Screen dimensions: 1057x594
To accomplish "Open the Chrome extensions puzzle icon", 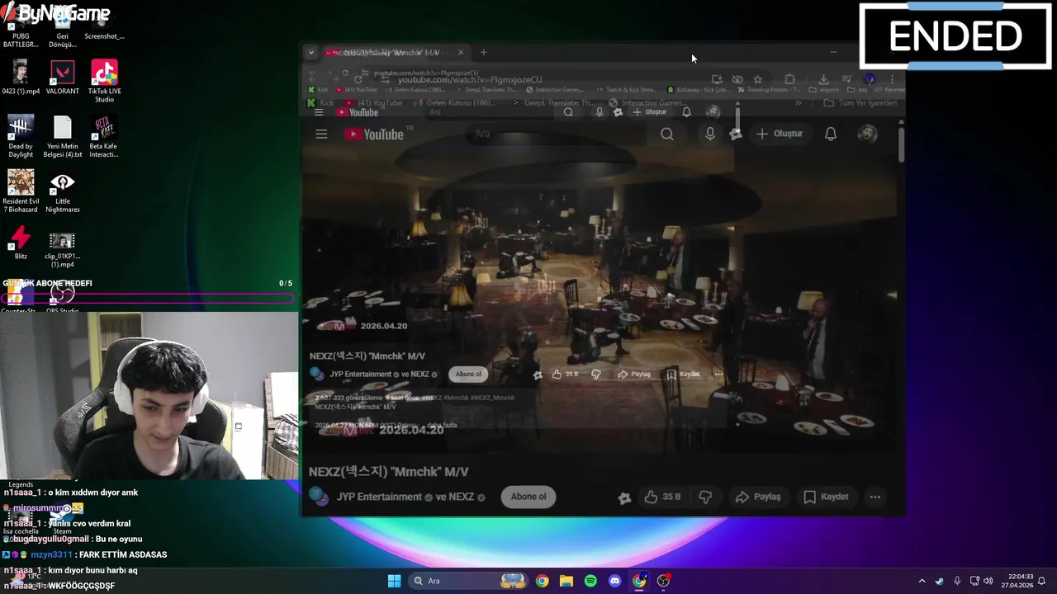I will click(x=790, y=79).
